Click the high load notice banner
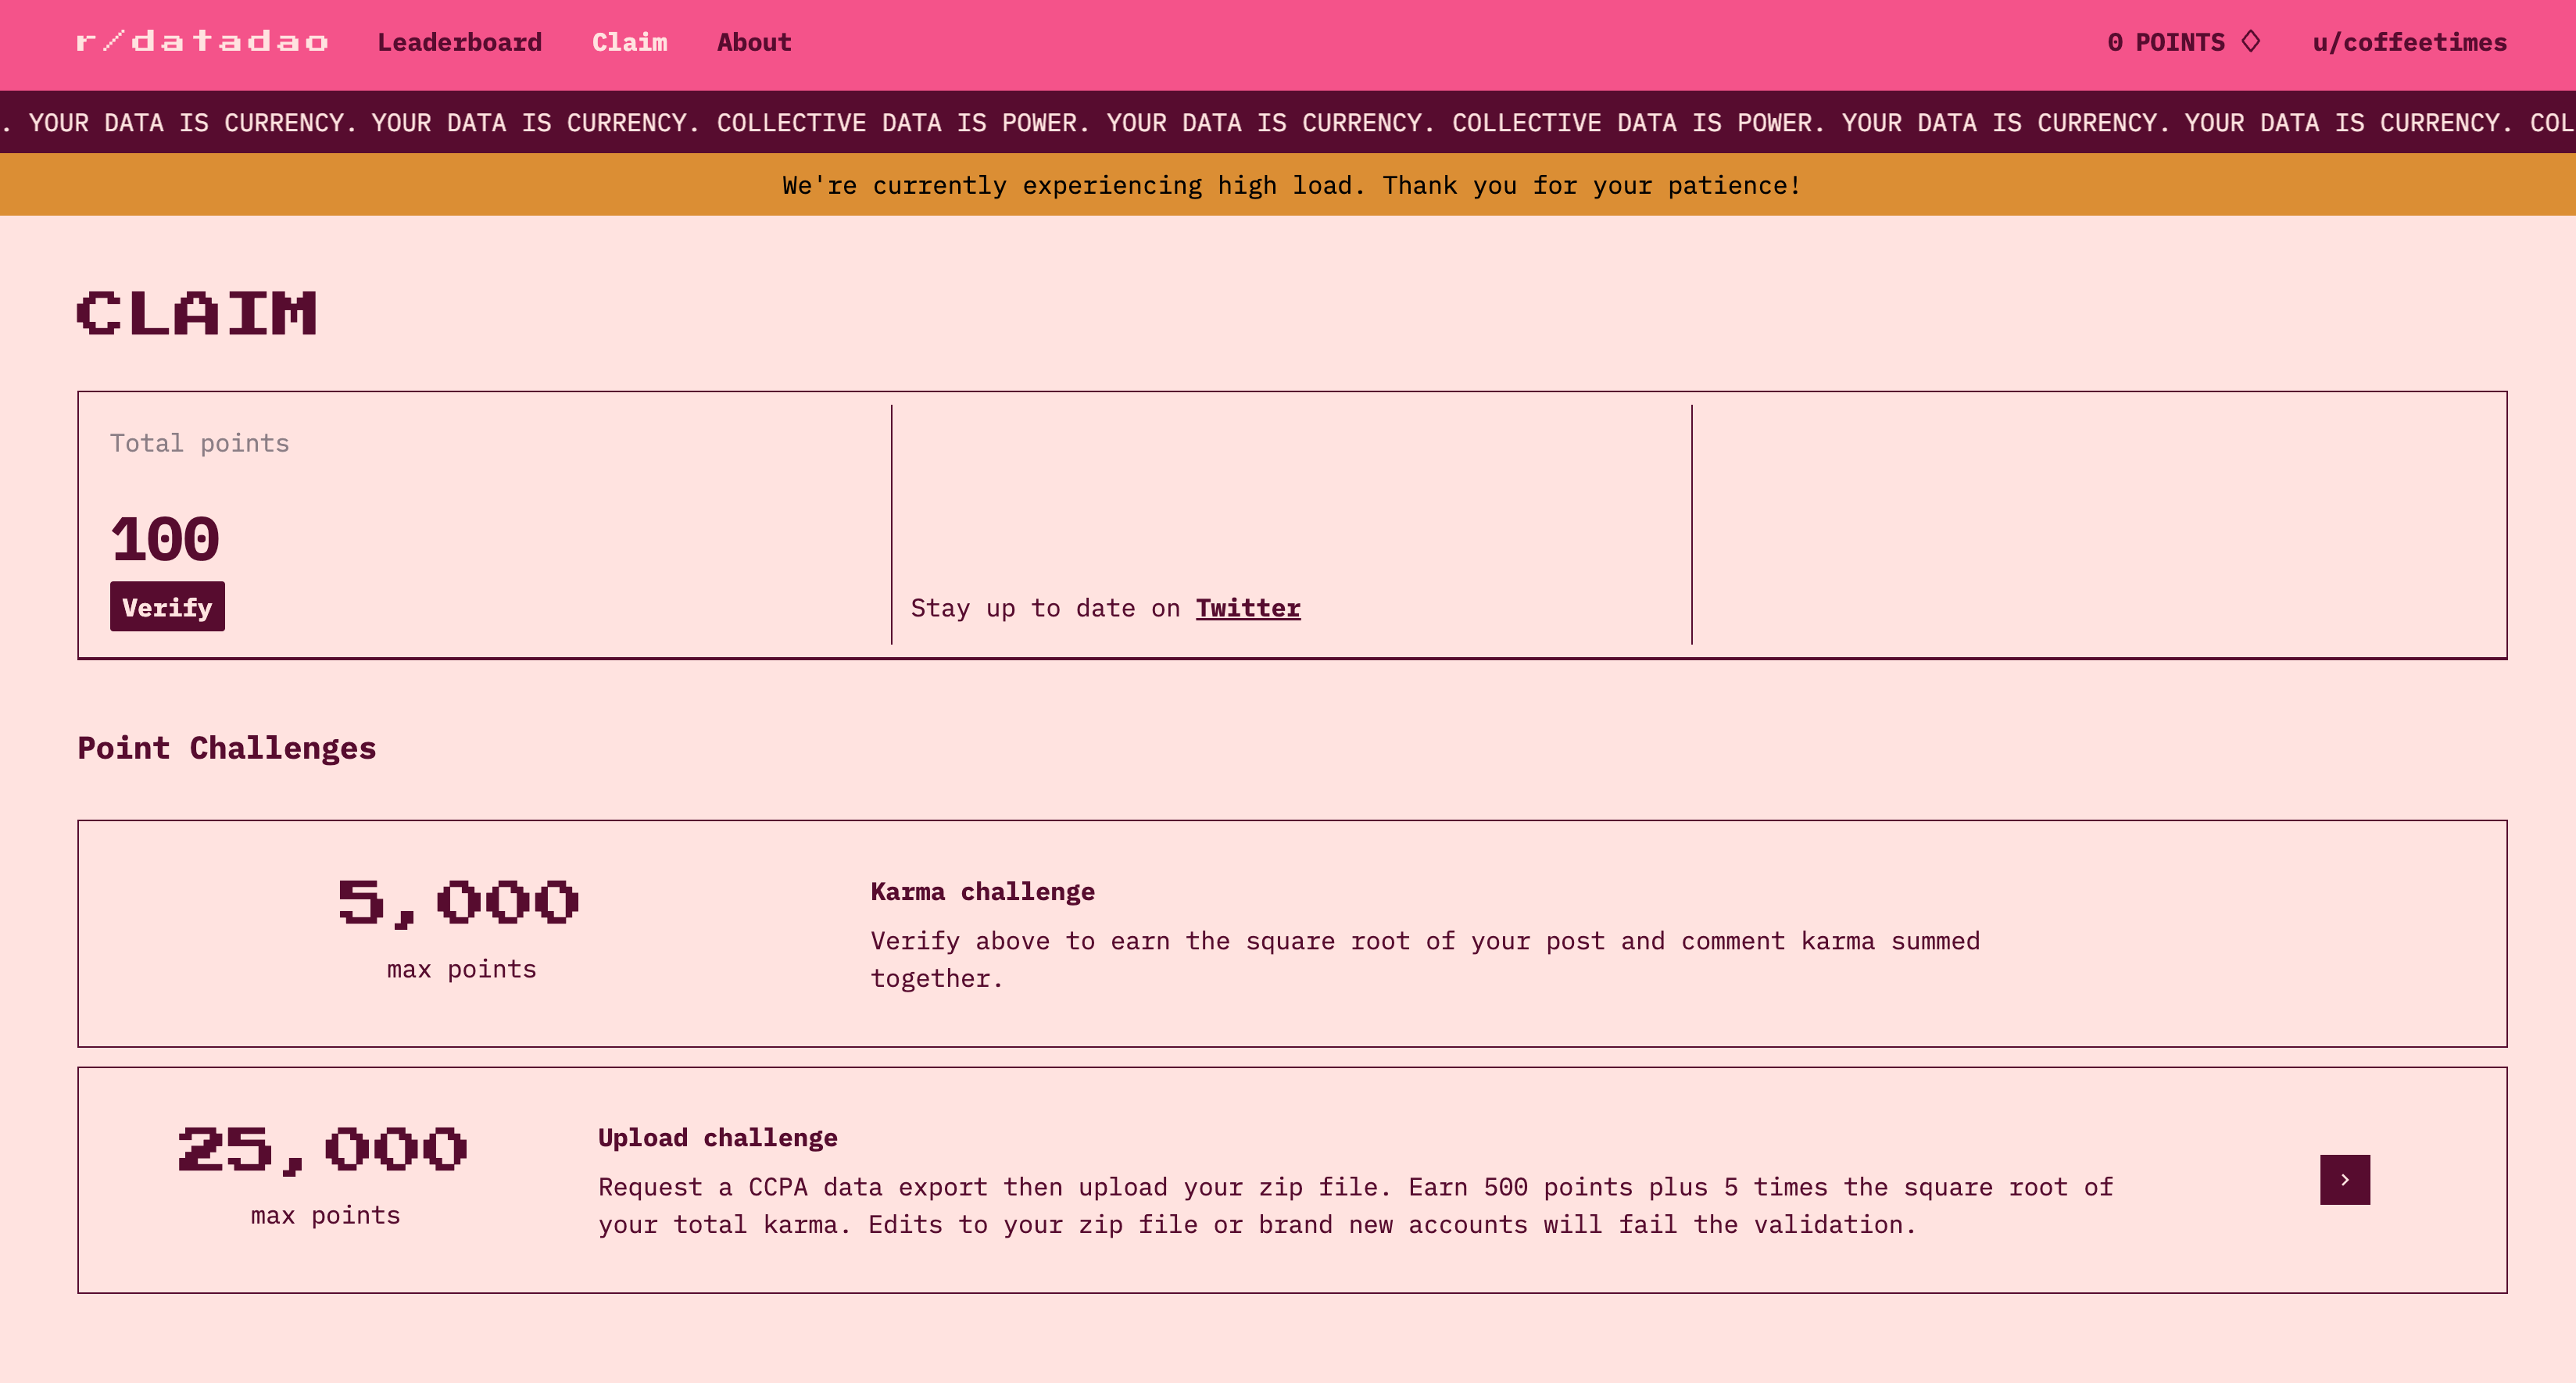Image resolution: width=2576 pixels, height=1383 pixels. [x=1289, y=185]
